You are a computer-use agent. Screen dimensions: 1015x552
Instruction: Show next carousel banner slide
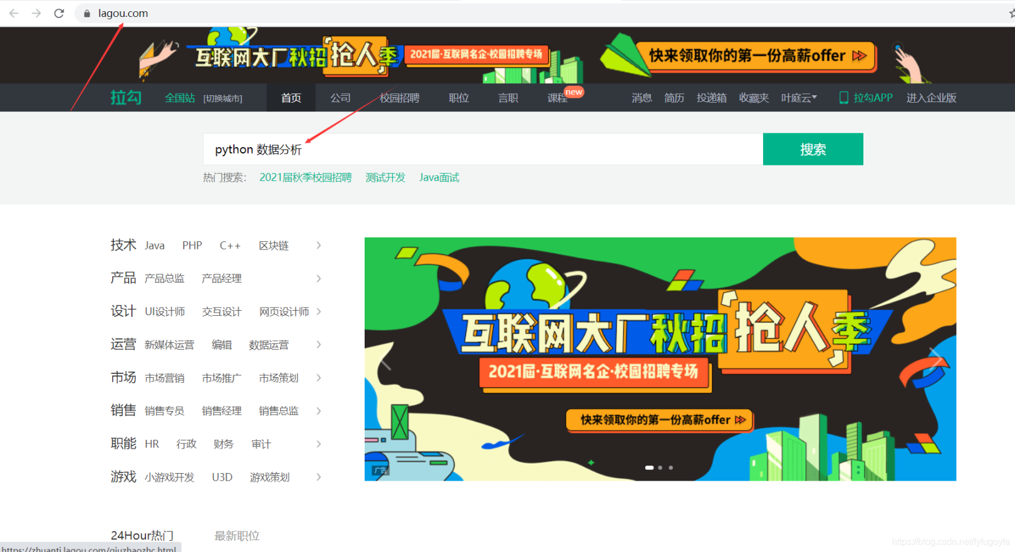point(935,359)
